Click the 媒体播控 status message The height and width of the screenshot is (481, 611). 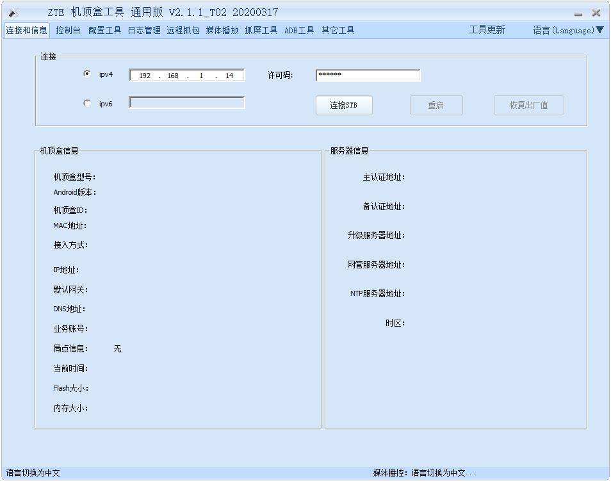424,473
